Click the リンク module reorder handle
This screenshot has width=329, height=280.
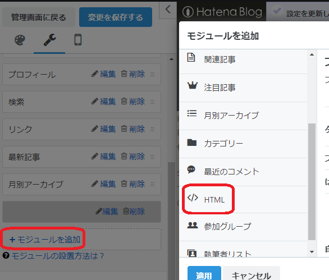(x=153, y=130)
